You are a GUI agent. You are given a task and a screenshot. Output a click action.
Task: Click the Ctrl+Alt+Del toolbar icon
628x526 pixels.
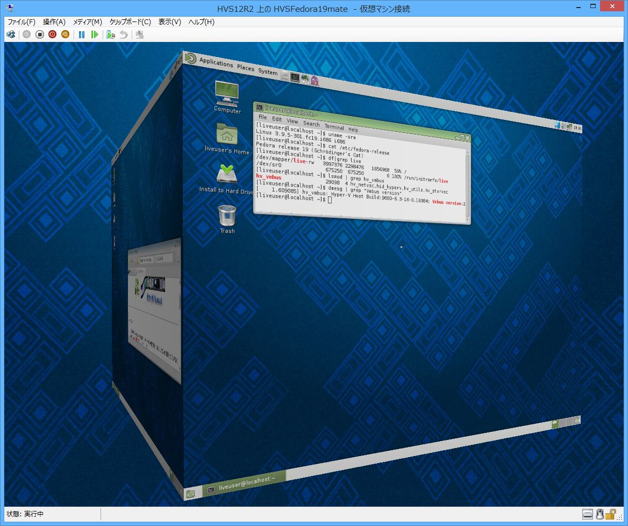[x=11, y=34]
